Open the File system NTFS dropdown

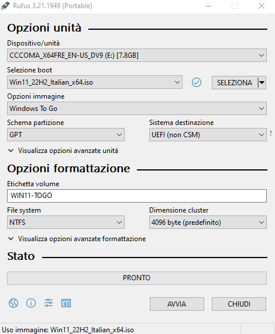[66, 222]
